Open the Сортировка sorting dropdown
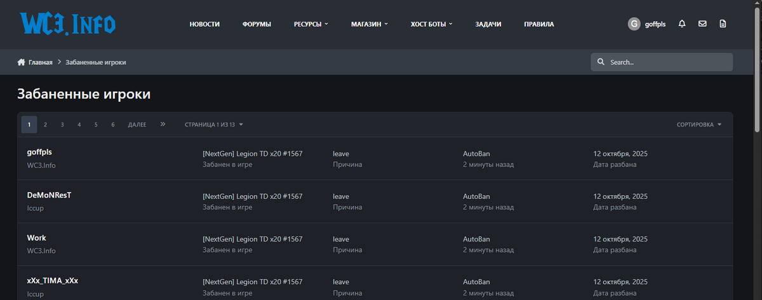The height and width of the screenshot is (300, 762). (x=699, y=125)
